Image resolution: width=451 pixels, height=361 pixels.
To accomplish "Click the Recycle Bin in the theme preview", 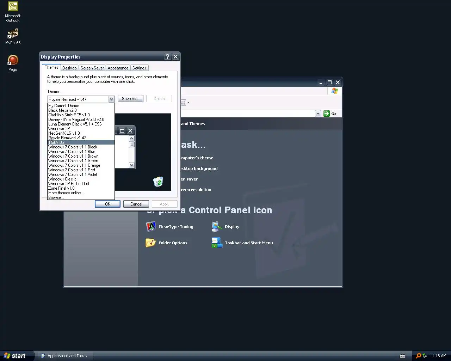I will (158, 182).
